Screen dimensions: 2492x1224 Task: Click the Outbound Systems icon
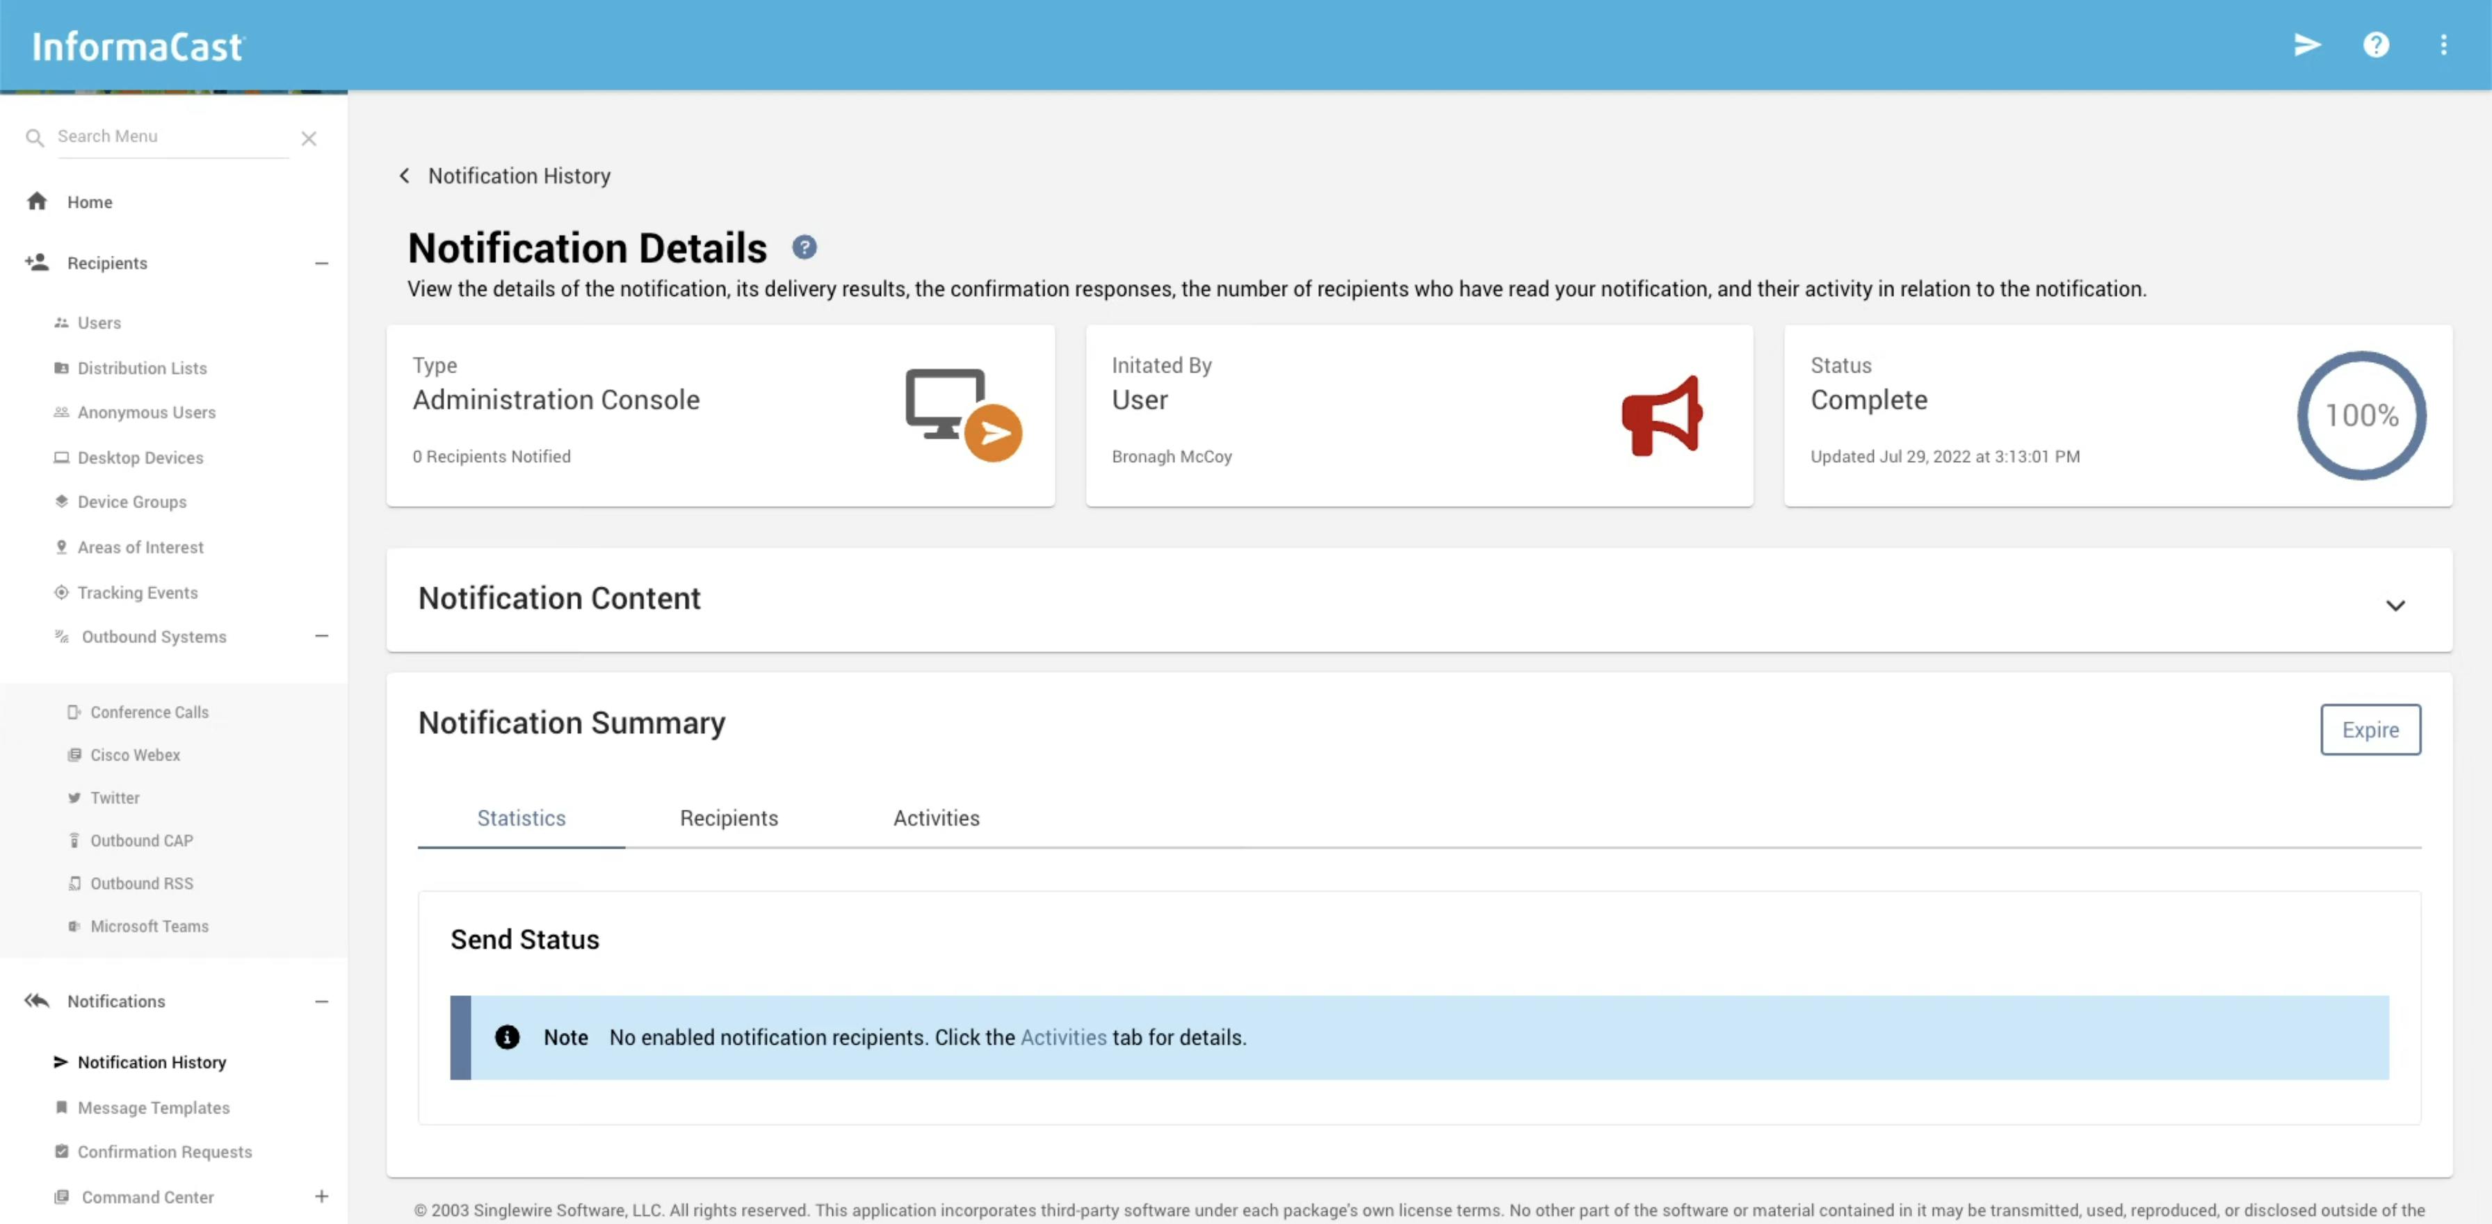pos(61,636)
